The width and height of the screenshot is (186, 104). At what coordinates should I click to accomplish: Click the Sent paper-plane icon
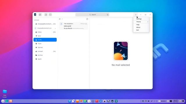pyautogui.click(x=36, y=36)
